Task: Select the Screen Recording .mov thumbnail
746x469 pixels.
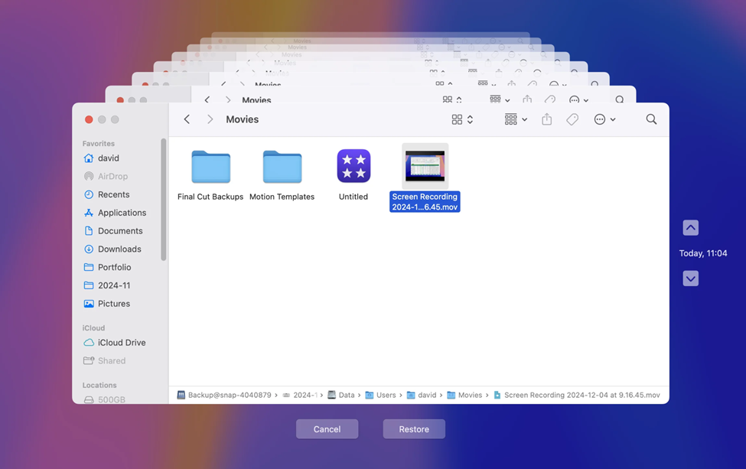Action: coord(425,166)
